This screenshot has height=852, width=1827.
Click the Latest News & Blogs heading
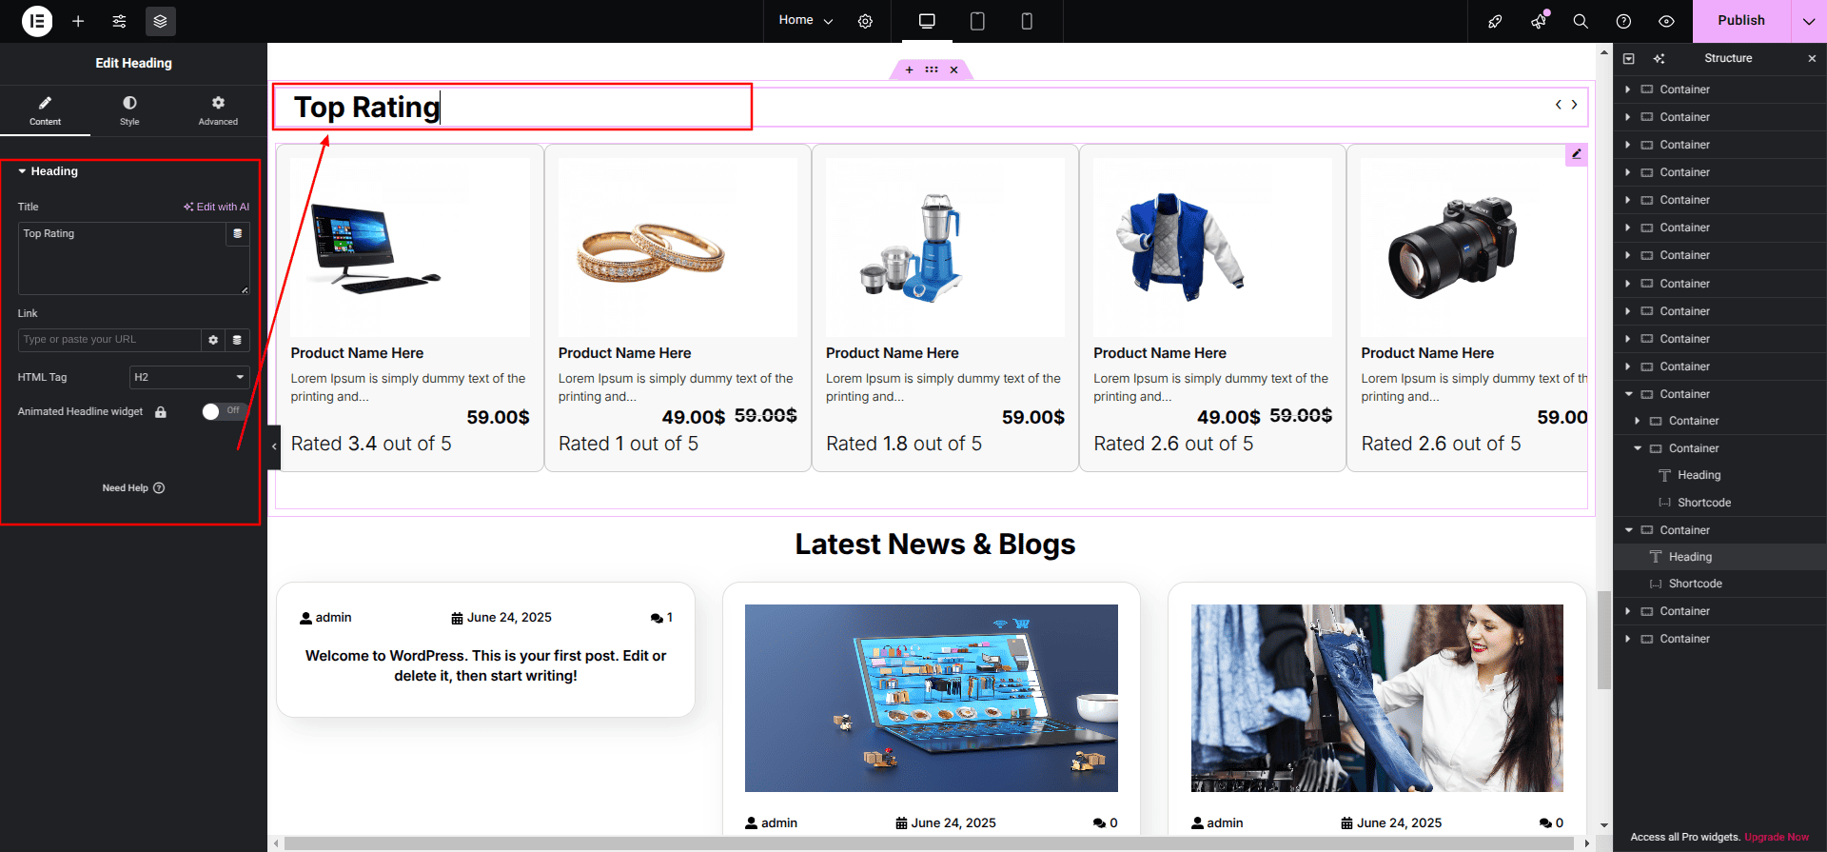pyautogui.click(x=935, y=545)
